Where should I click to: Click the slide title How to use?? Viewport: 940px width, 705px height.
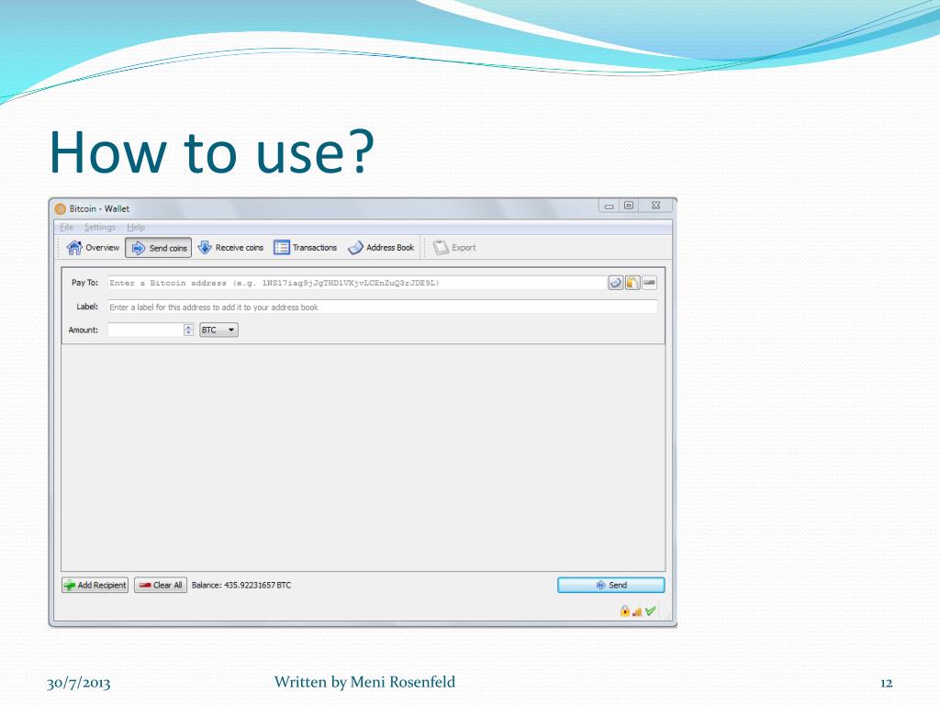212,152
